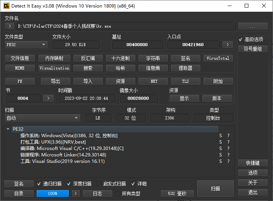Open the 文件类型 PE32 dropdown
This screenshot has height=201, width=273.
point(26,45)
